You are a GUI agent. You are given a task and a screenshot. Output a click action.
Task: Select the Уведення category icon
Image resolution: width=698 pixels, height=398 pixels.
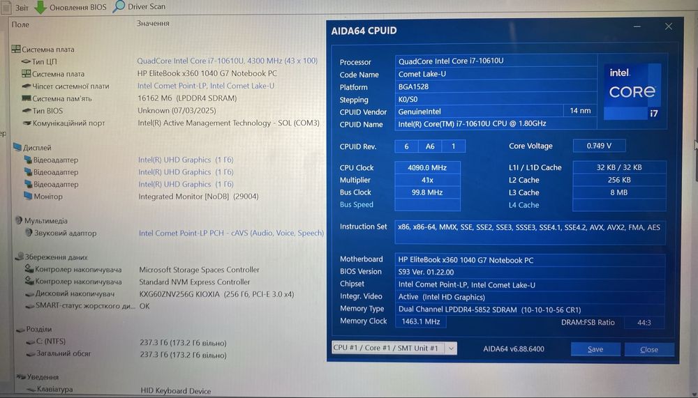21,376
